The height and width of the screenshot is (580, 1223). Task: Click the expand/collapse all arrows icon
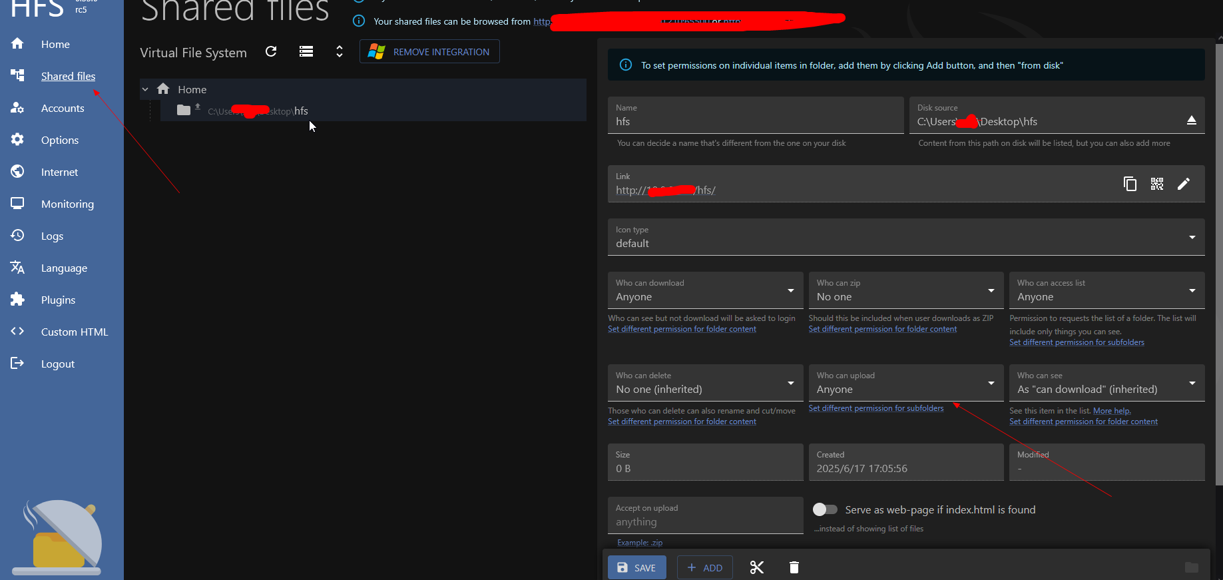coord(340,51)
